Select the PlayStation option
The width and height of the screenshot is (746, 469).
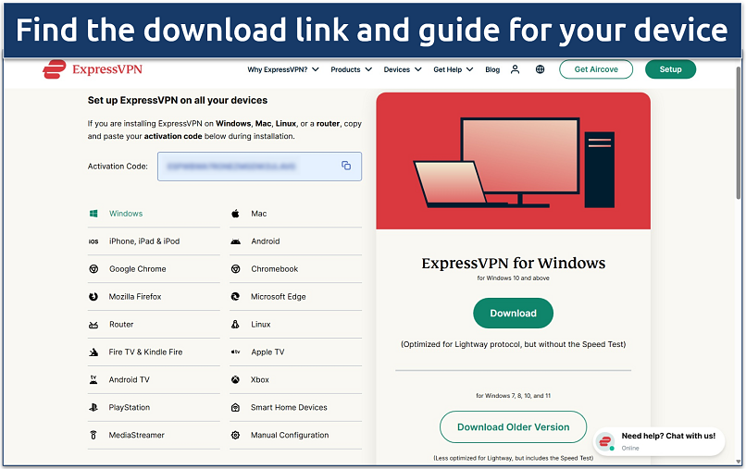154,408
